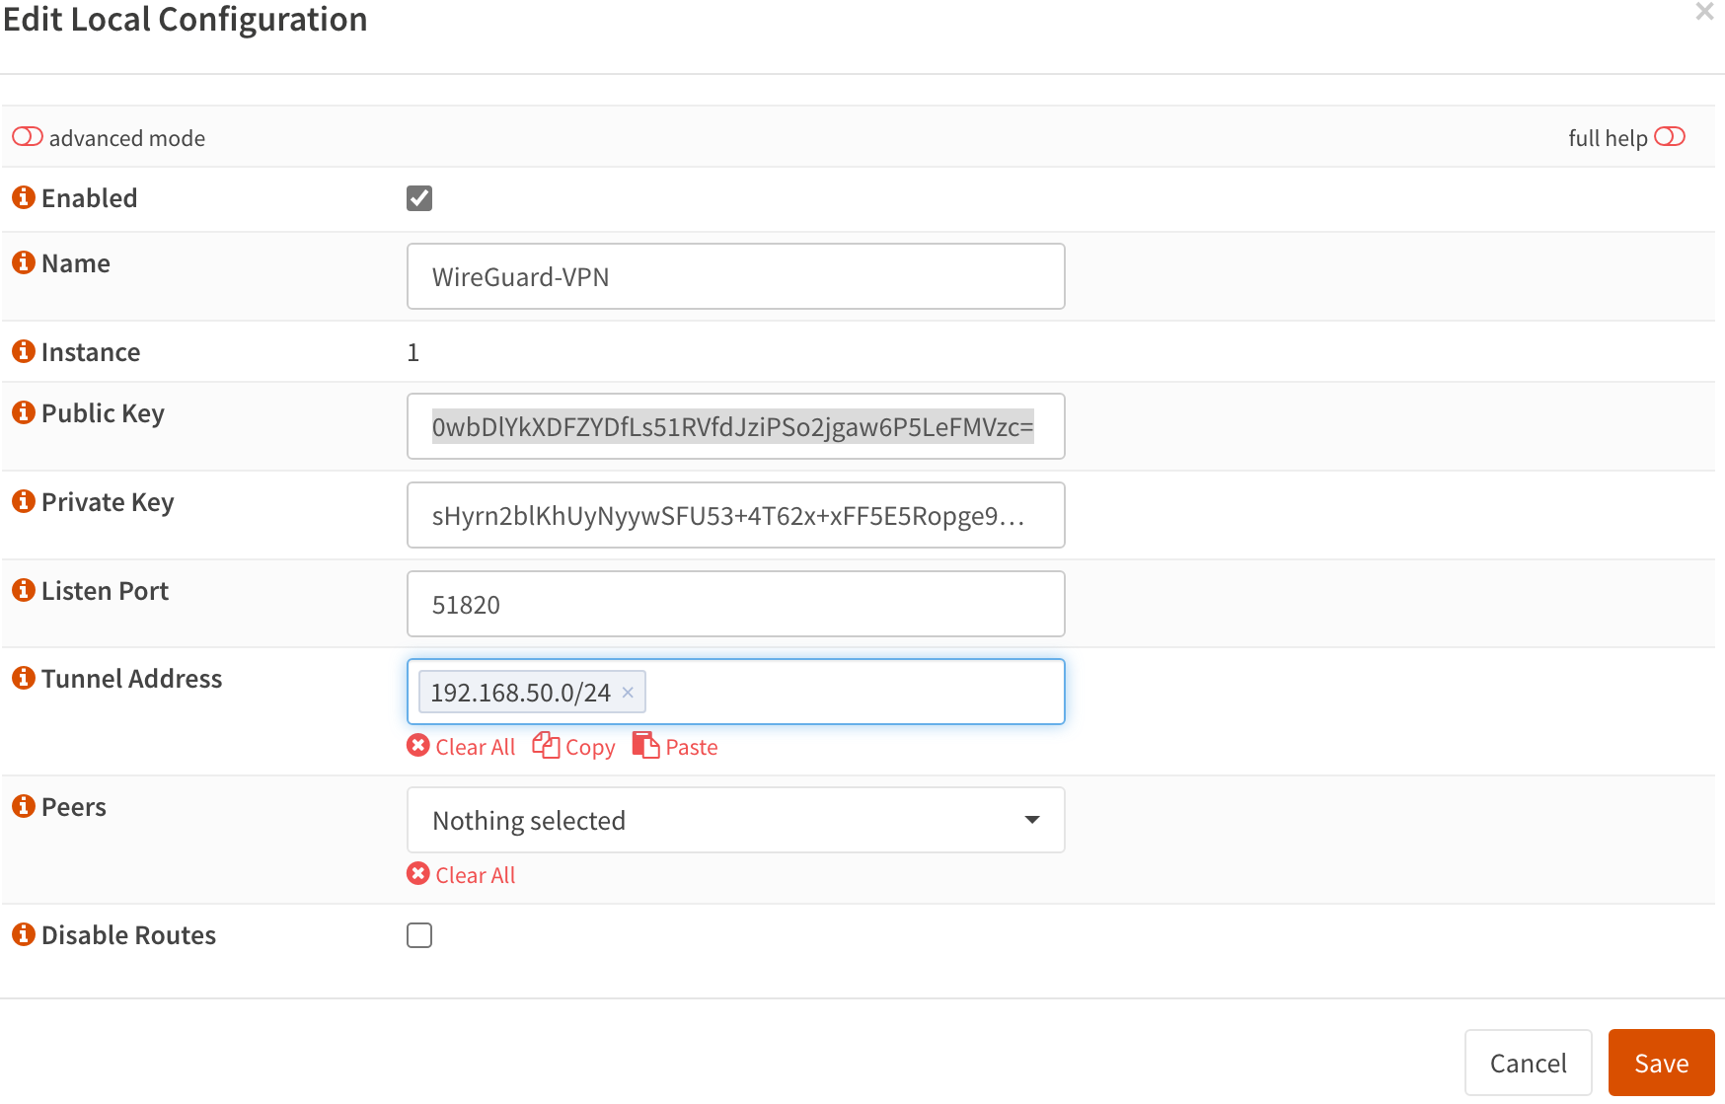Image resolution: width=1725 pixels, height=1104 pixels.
Task: Click the info icon beside Name
Action: pyautogui.click(x=22, y=261)
